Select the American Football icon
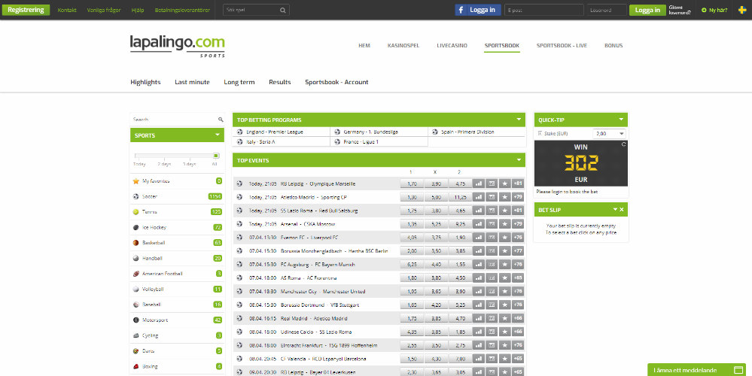The width and height of the screenshot is (752, 376). pos(136,274)
